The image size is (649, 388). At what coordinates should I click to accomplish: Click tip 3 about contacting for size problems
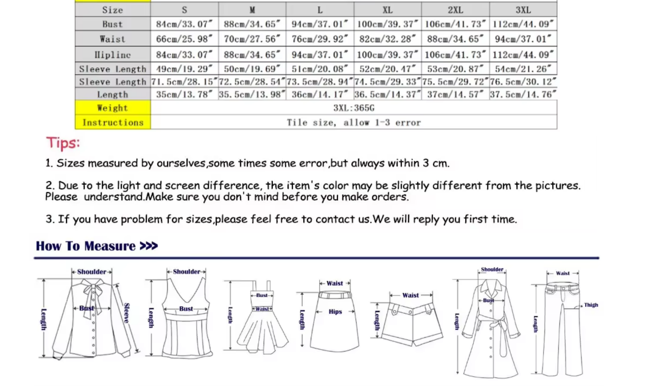click(x=281, y=219)
